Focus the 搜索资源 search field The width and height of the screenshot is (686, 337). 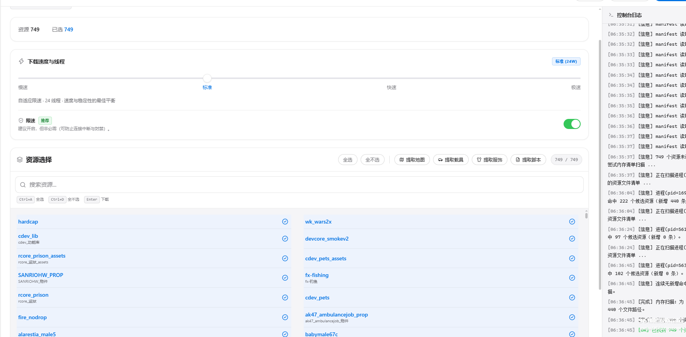click(x=299, y=185)
